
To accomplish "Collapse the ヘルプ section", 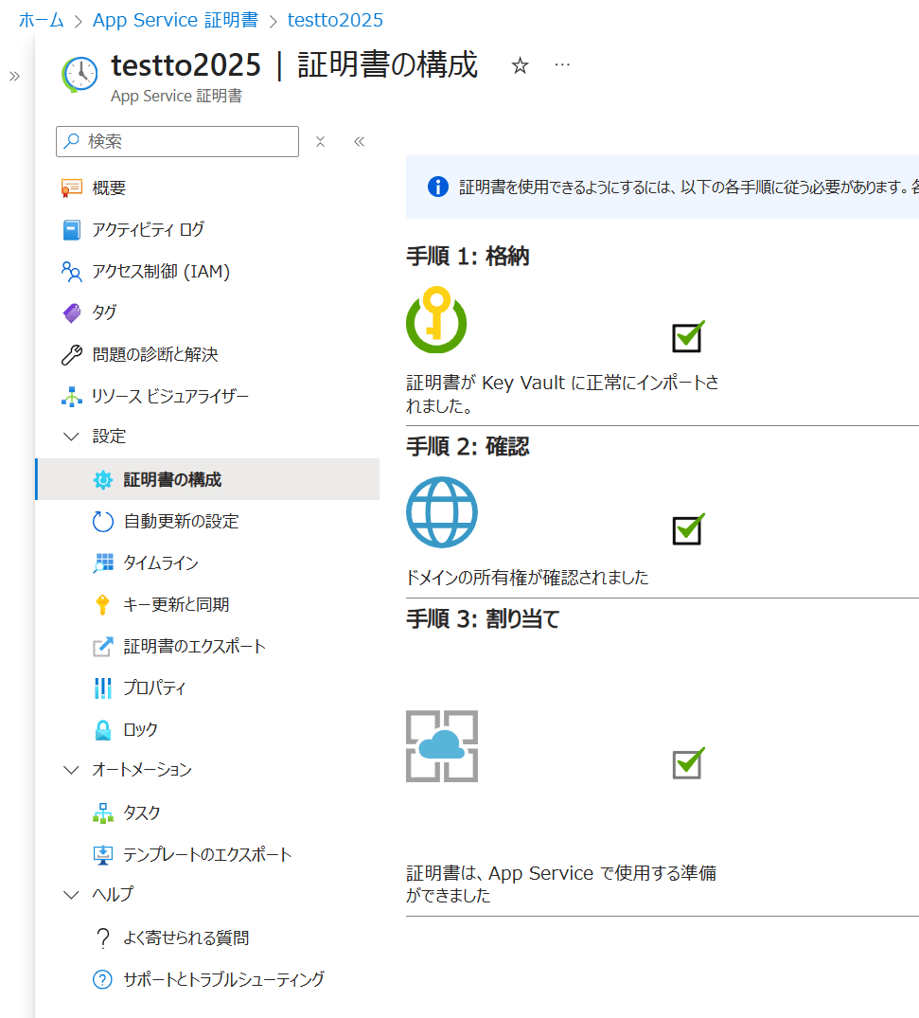I will tap(72, 895).
